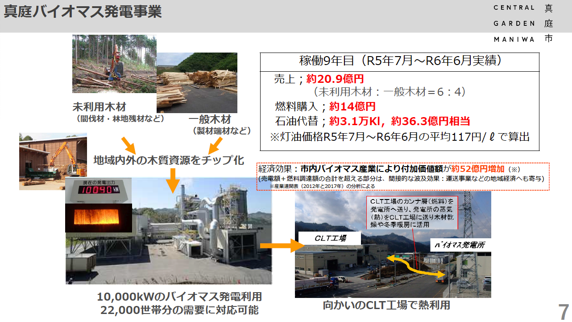Click the caption 10,000kWのバイオマス発電利用

(179, 296)
